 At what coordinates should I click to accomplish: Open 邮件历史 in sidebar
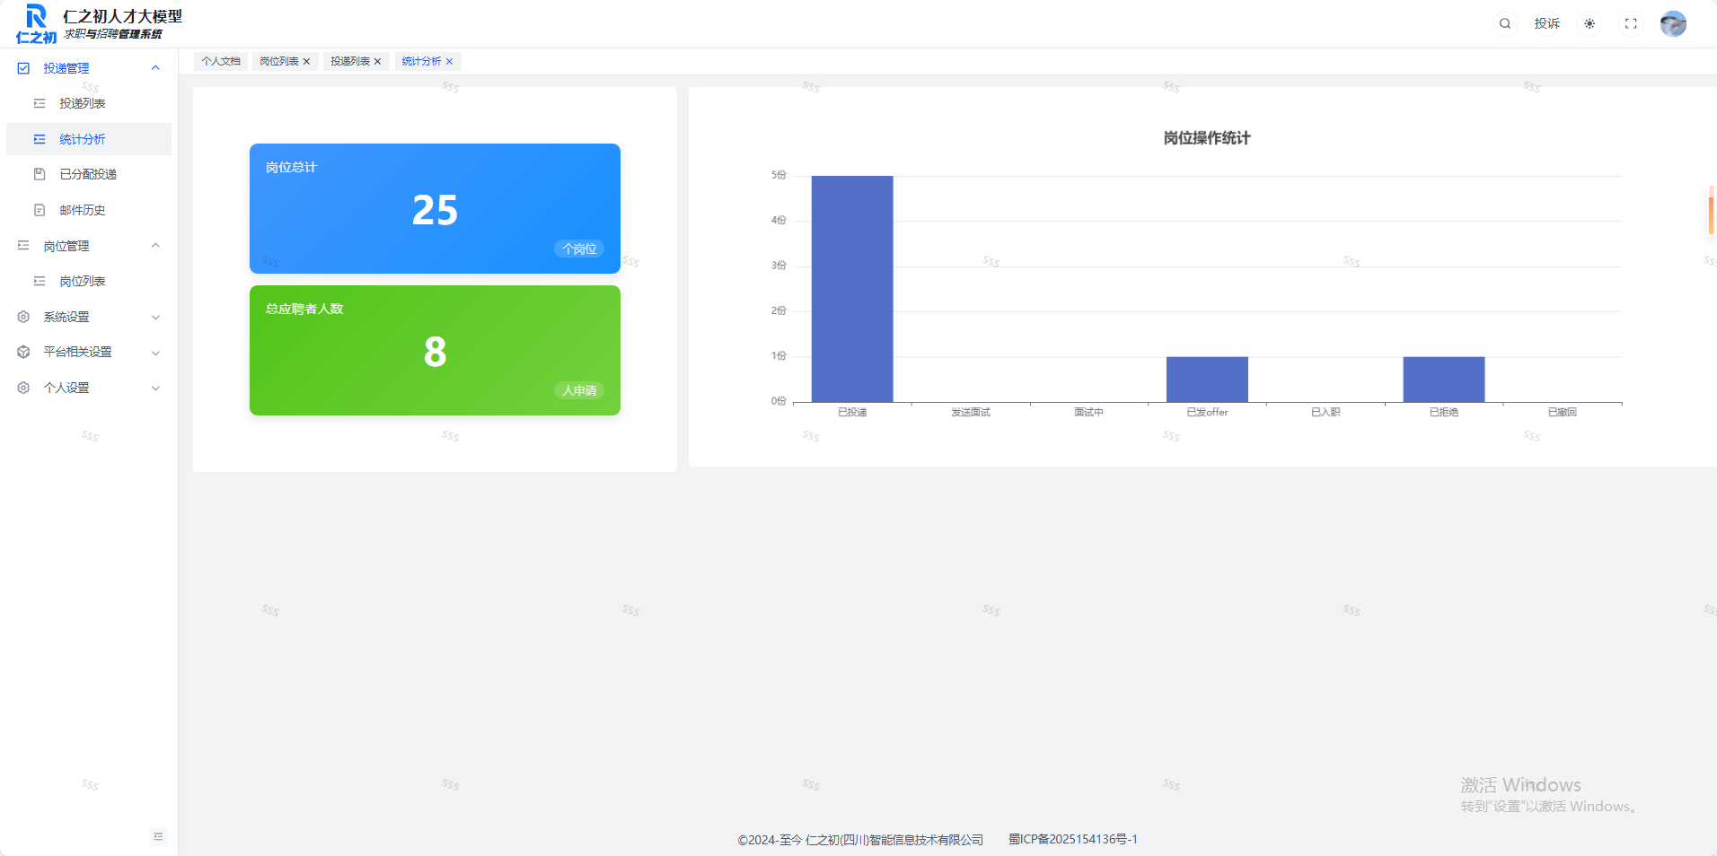coord(88,210)
